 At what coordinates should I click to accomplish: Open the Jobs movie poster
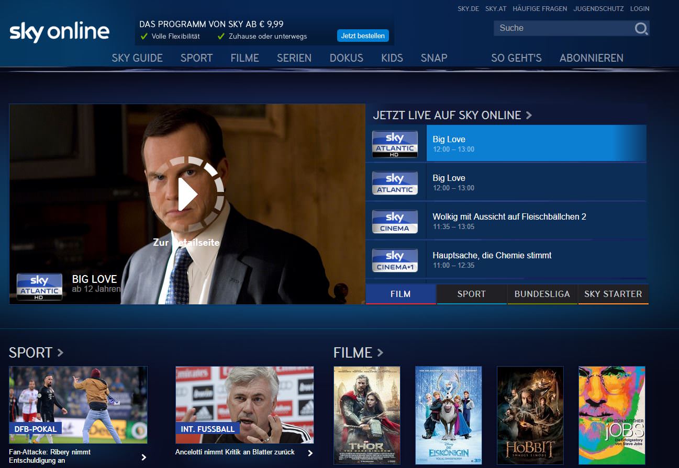[612, 415]
